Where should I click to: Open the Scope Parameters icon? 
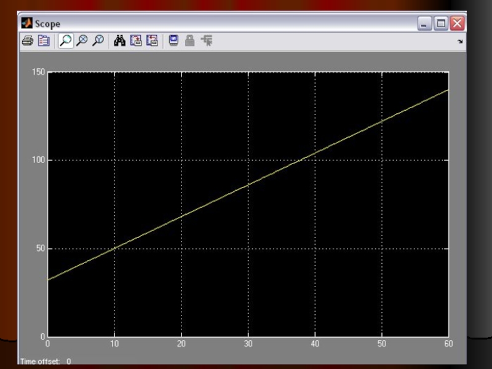click(x=44, y=41)
